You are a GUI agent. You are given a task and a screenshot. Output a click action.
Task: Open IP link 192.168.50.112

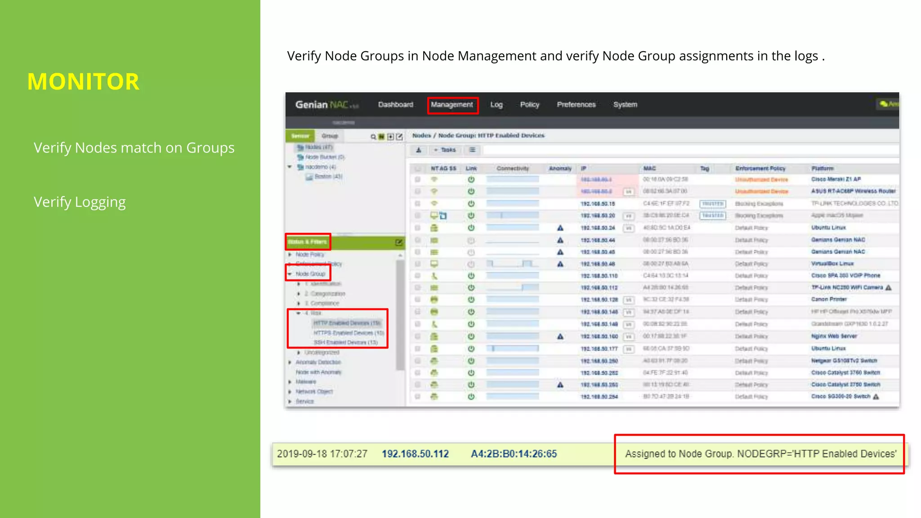(x=599, y=288)
